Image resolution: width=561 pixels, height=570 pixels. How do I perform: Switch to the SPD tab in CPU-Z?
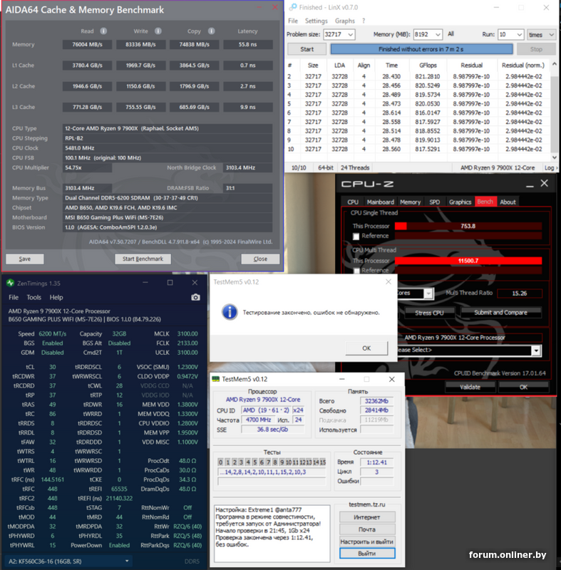435,202
